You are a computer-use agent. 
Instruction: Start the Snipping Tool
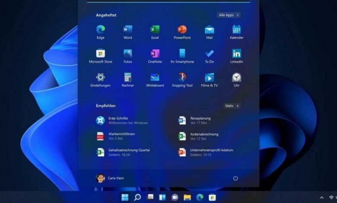[182, 80]
